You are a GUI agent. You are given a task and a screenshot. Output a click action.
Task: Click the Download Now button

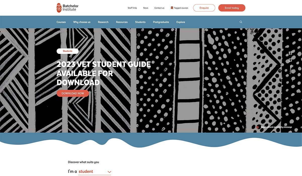pyautogui.click(x=73, y=93)
